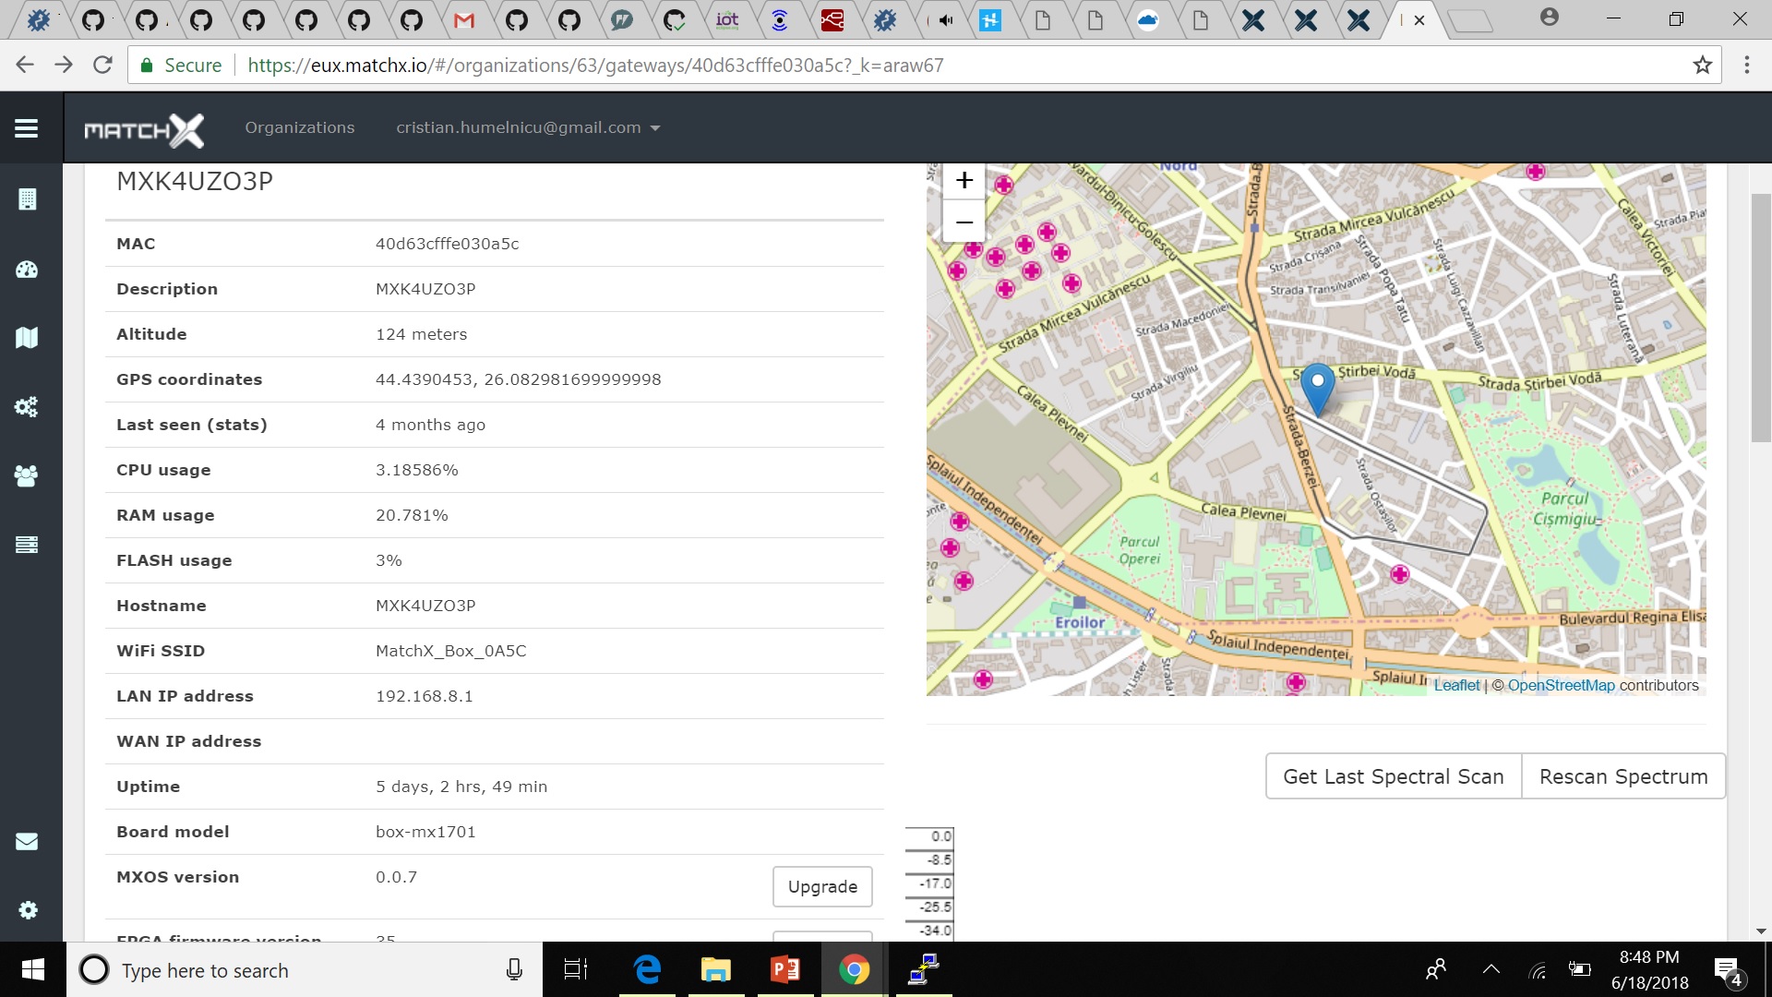Screen dimensions: 1772x997
Task: Click the Last seen value 4 months ago
Action: (x=431, y=425)
